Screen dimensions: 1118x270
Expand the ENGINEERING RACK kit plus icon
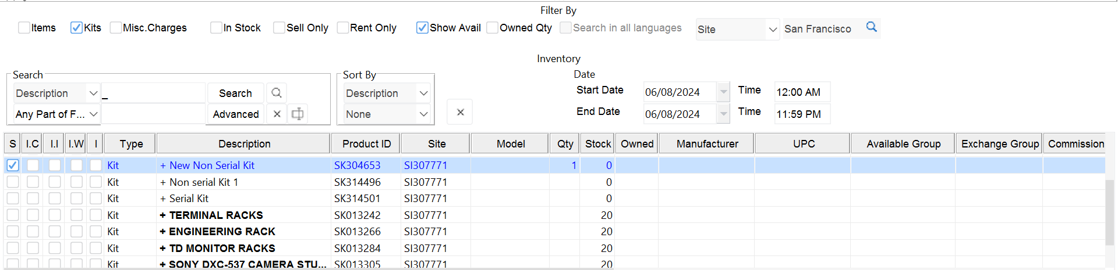click(x=163, y=232)
